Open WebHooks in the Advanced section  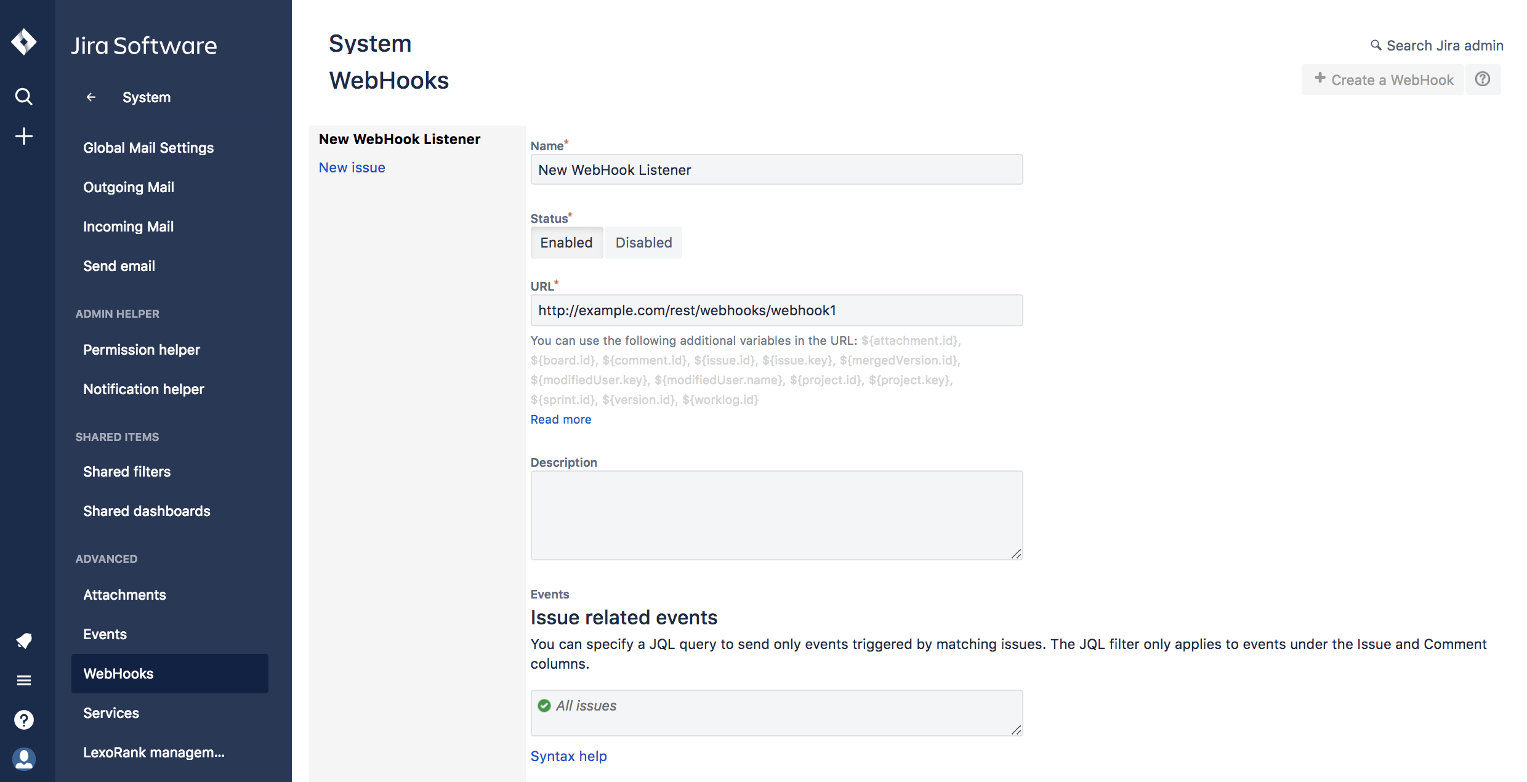point(118,673)
